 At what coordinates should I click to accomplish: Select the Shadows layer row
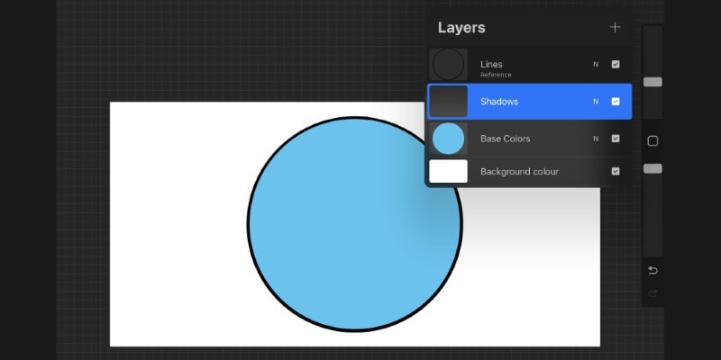[529, 102]
